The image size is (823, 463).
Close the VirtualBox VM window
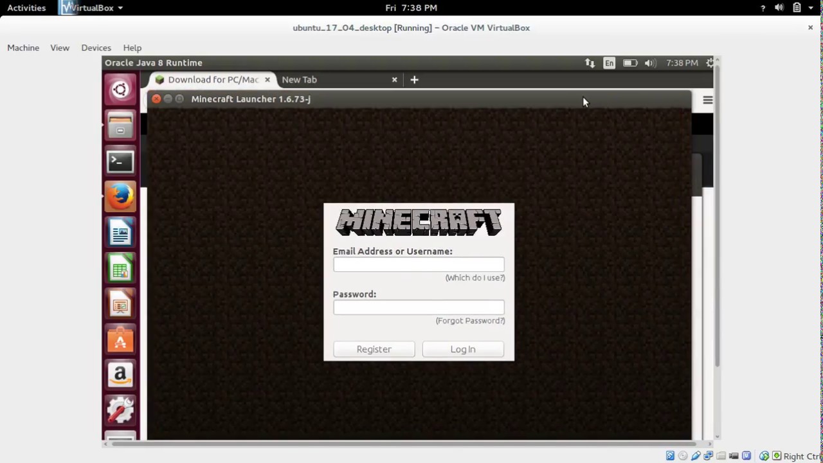tap(810, 28)
